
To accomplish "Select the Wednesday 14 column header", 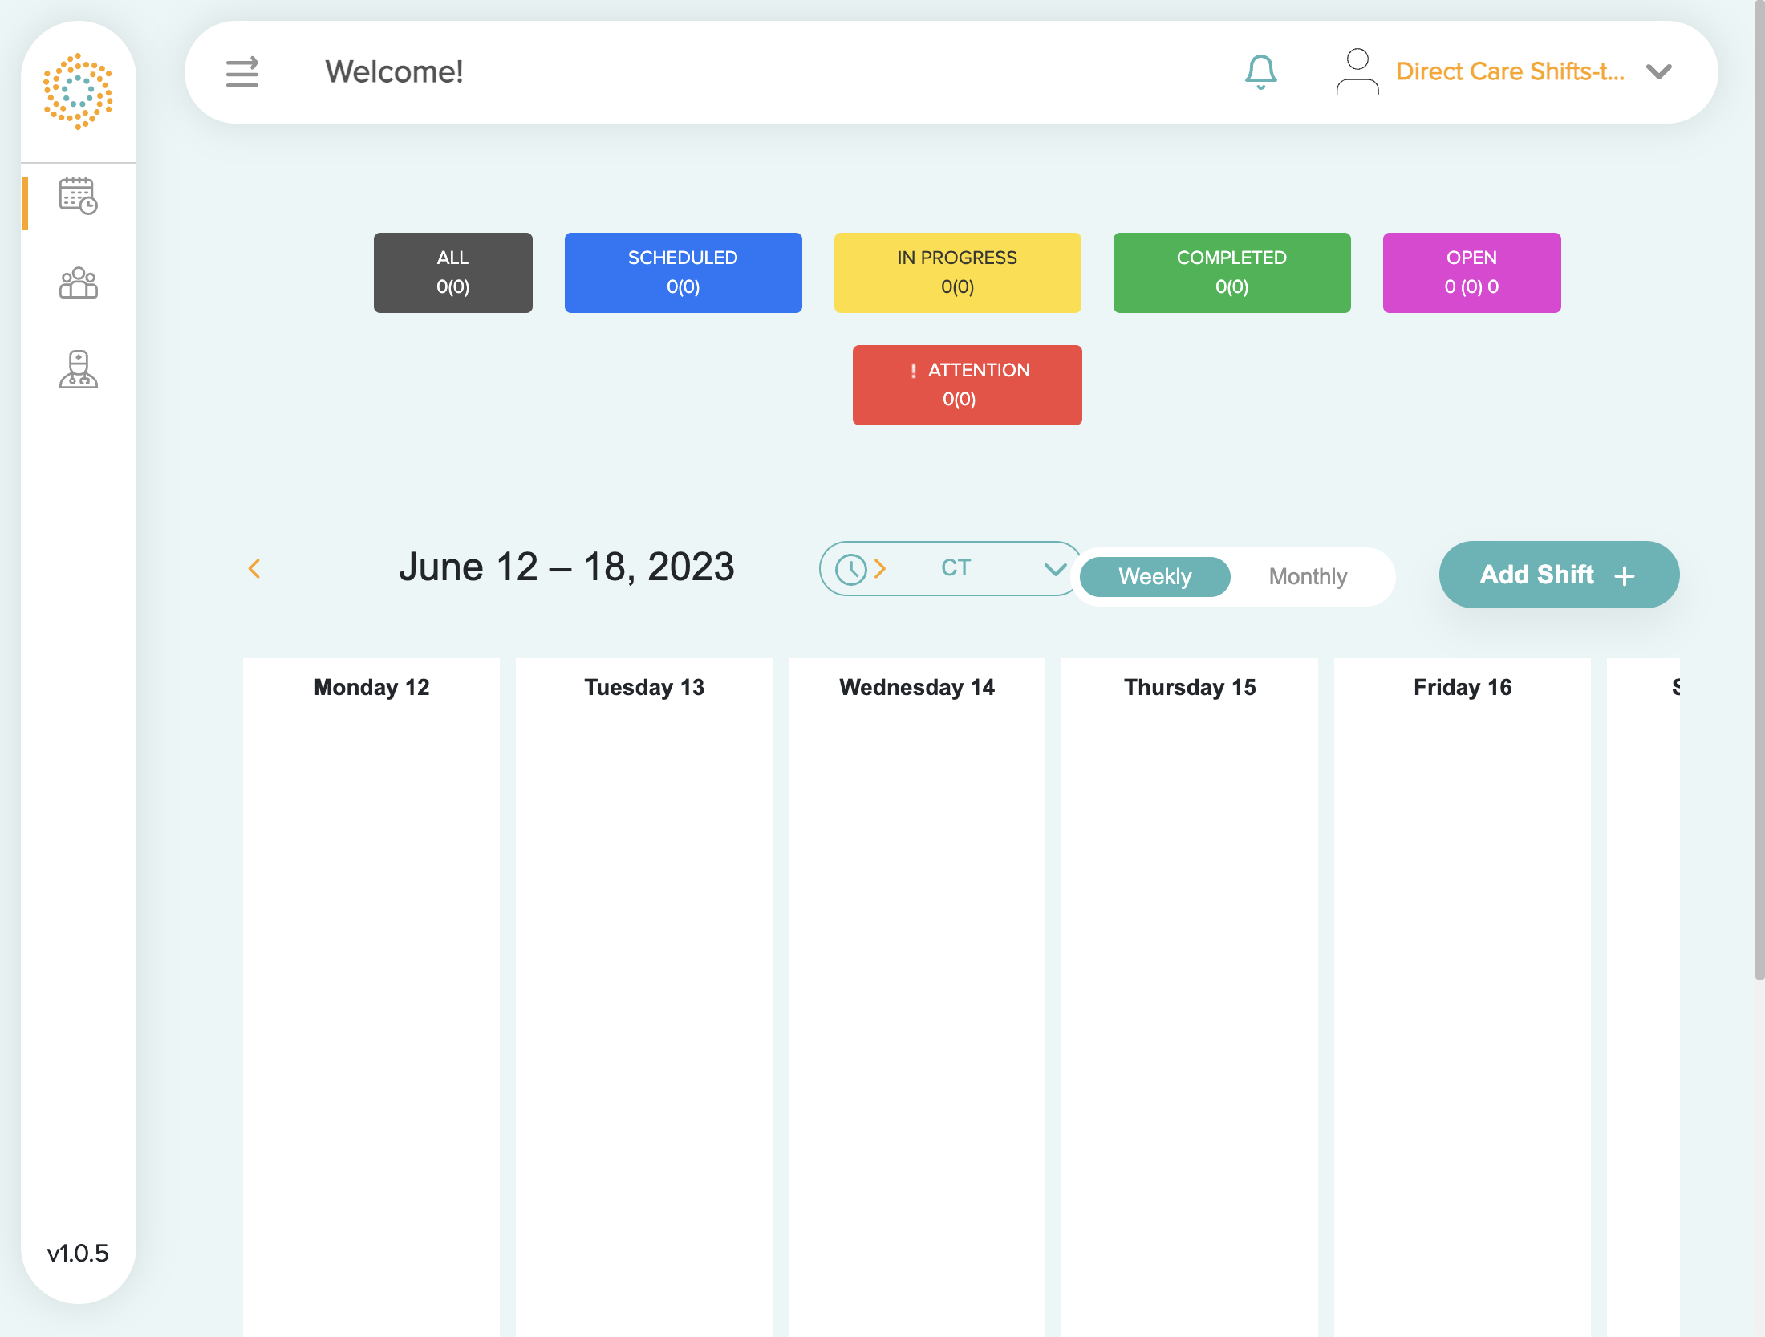I will coord(917,687).
